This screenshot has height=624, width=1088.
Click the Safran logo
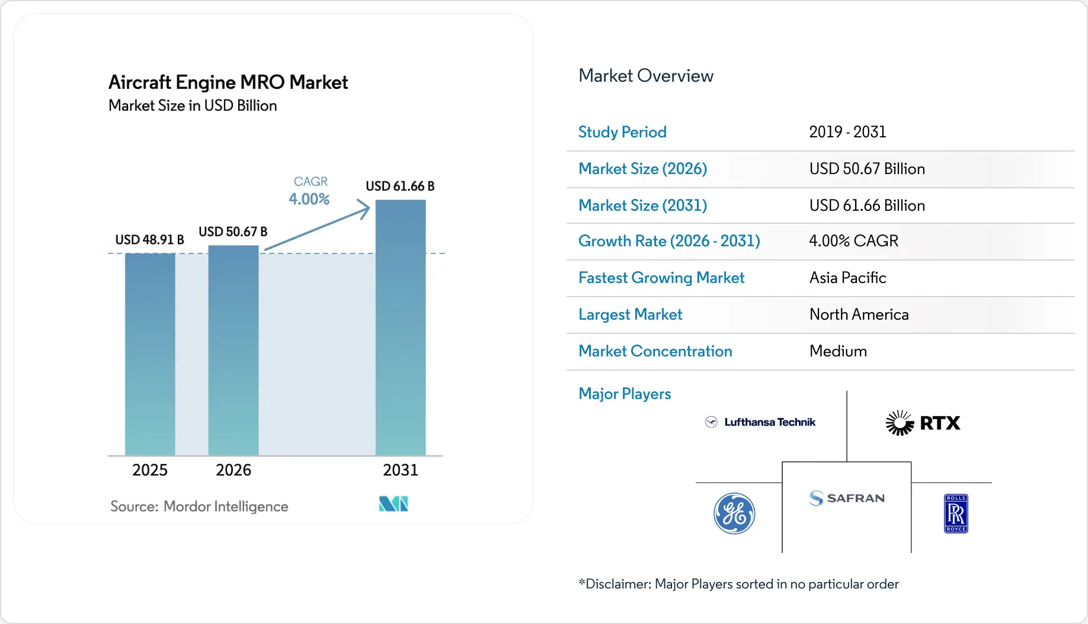(x=847, y=498)
